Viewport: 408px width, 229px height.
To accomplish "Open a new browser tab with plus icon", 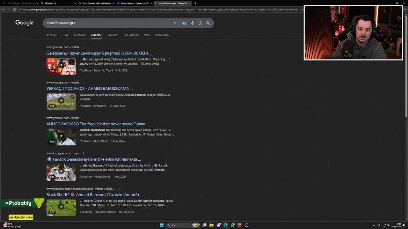I will pos(195,3).
